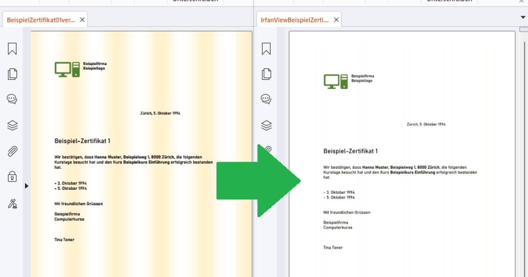This screenshot has height=277, width=528.
Task: Click '- 3. Oktober 1994' line in right document
Action: (339, 192)
